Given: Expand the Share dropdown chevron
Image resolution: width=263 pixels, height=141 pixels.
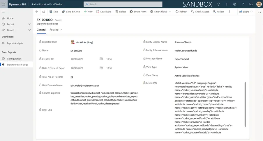Looking at the screenshot, I should 251,12.
